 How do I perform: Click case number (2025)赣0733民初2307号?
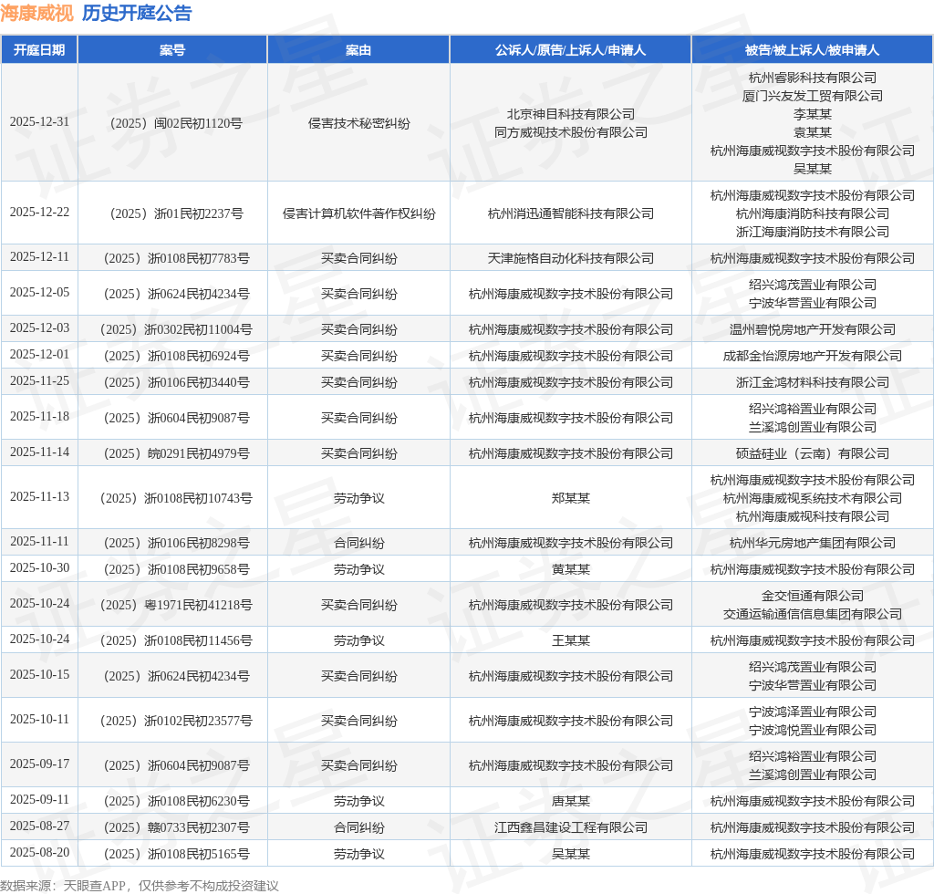172,827
